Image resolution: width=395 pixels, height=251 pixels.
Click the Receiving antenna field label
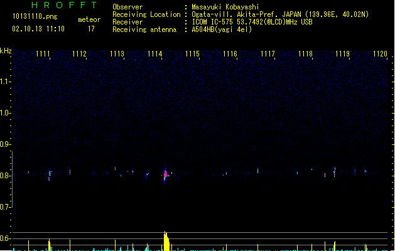(x=144, y=29)
